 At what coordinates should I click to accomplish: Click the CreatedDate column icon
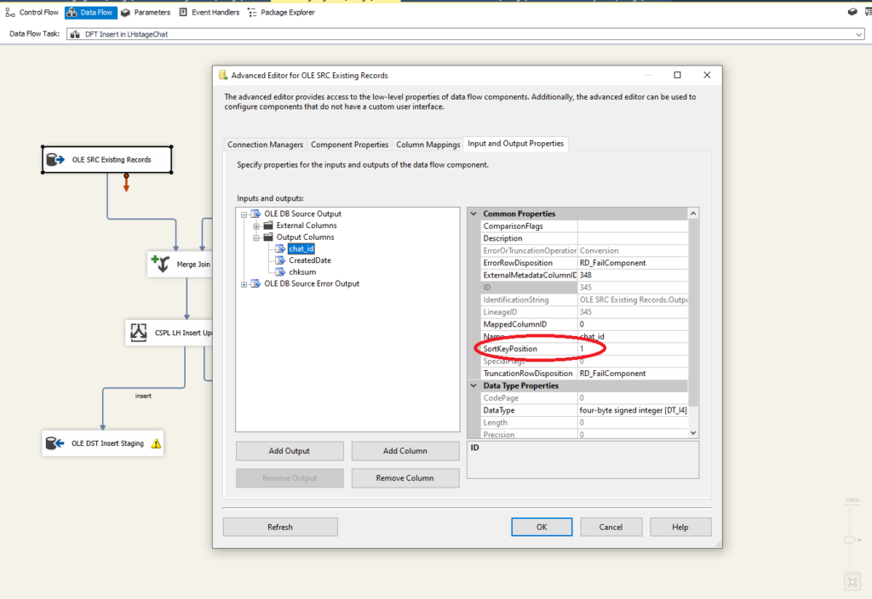280,260
